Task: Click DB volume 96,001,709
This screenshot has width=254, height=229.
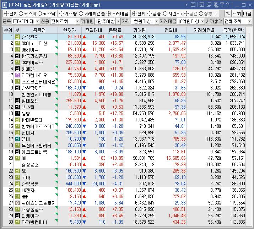Action: [x=144, y=158]
